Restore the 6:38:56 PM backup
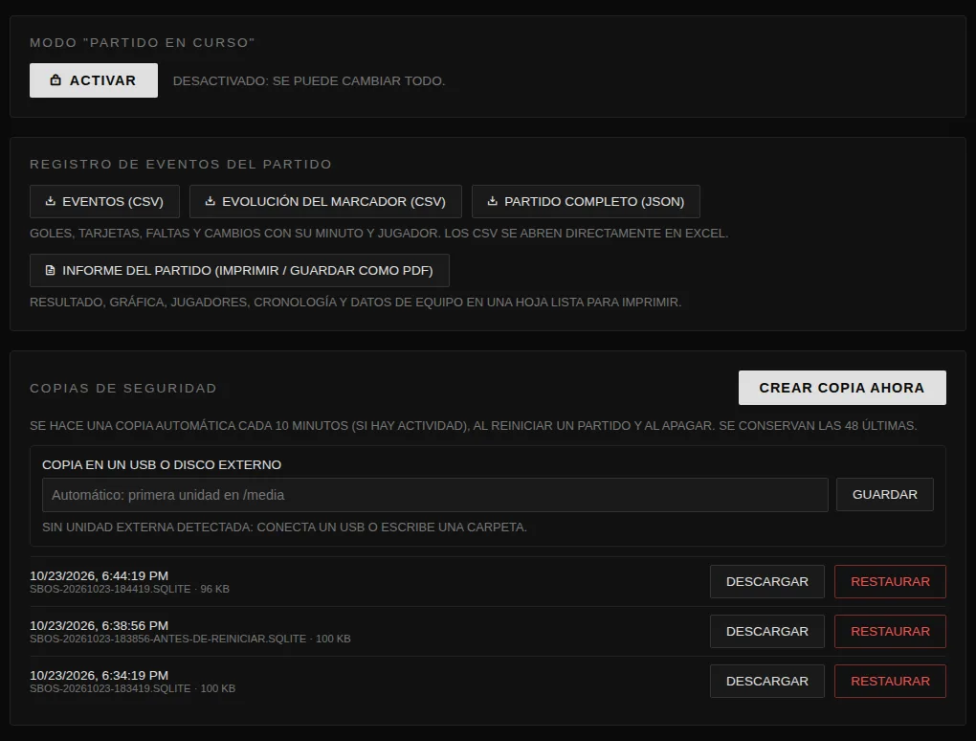The width and height of the screenshot is (976, 741). coord(890,632)
